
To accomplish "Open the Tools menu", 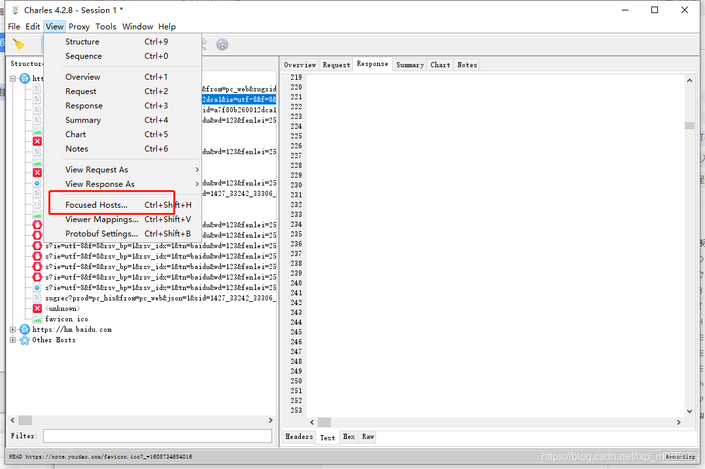I will (106, 27).
